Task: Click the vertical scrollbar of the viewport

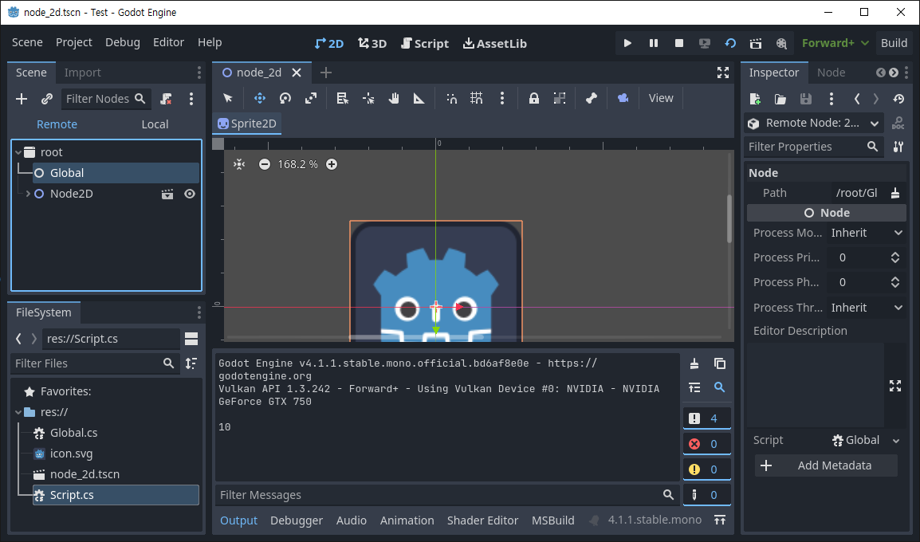Action: pos(729,218)
